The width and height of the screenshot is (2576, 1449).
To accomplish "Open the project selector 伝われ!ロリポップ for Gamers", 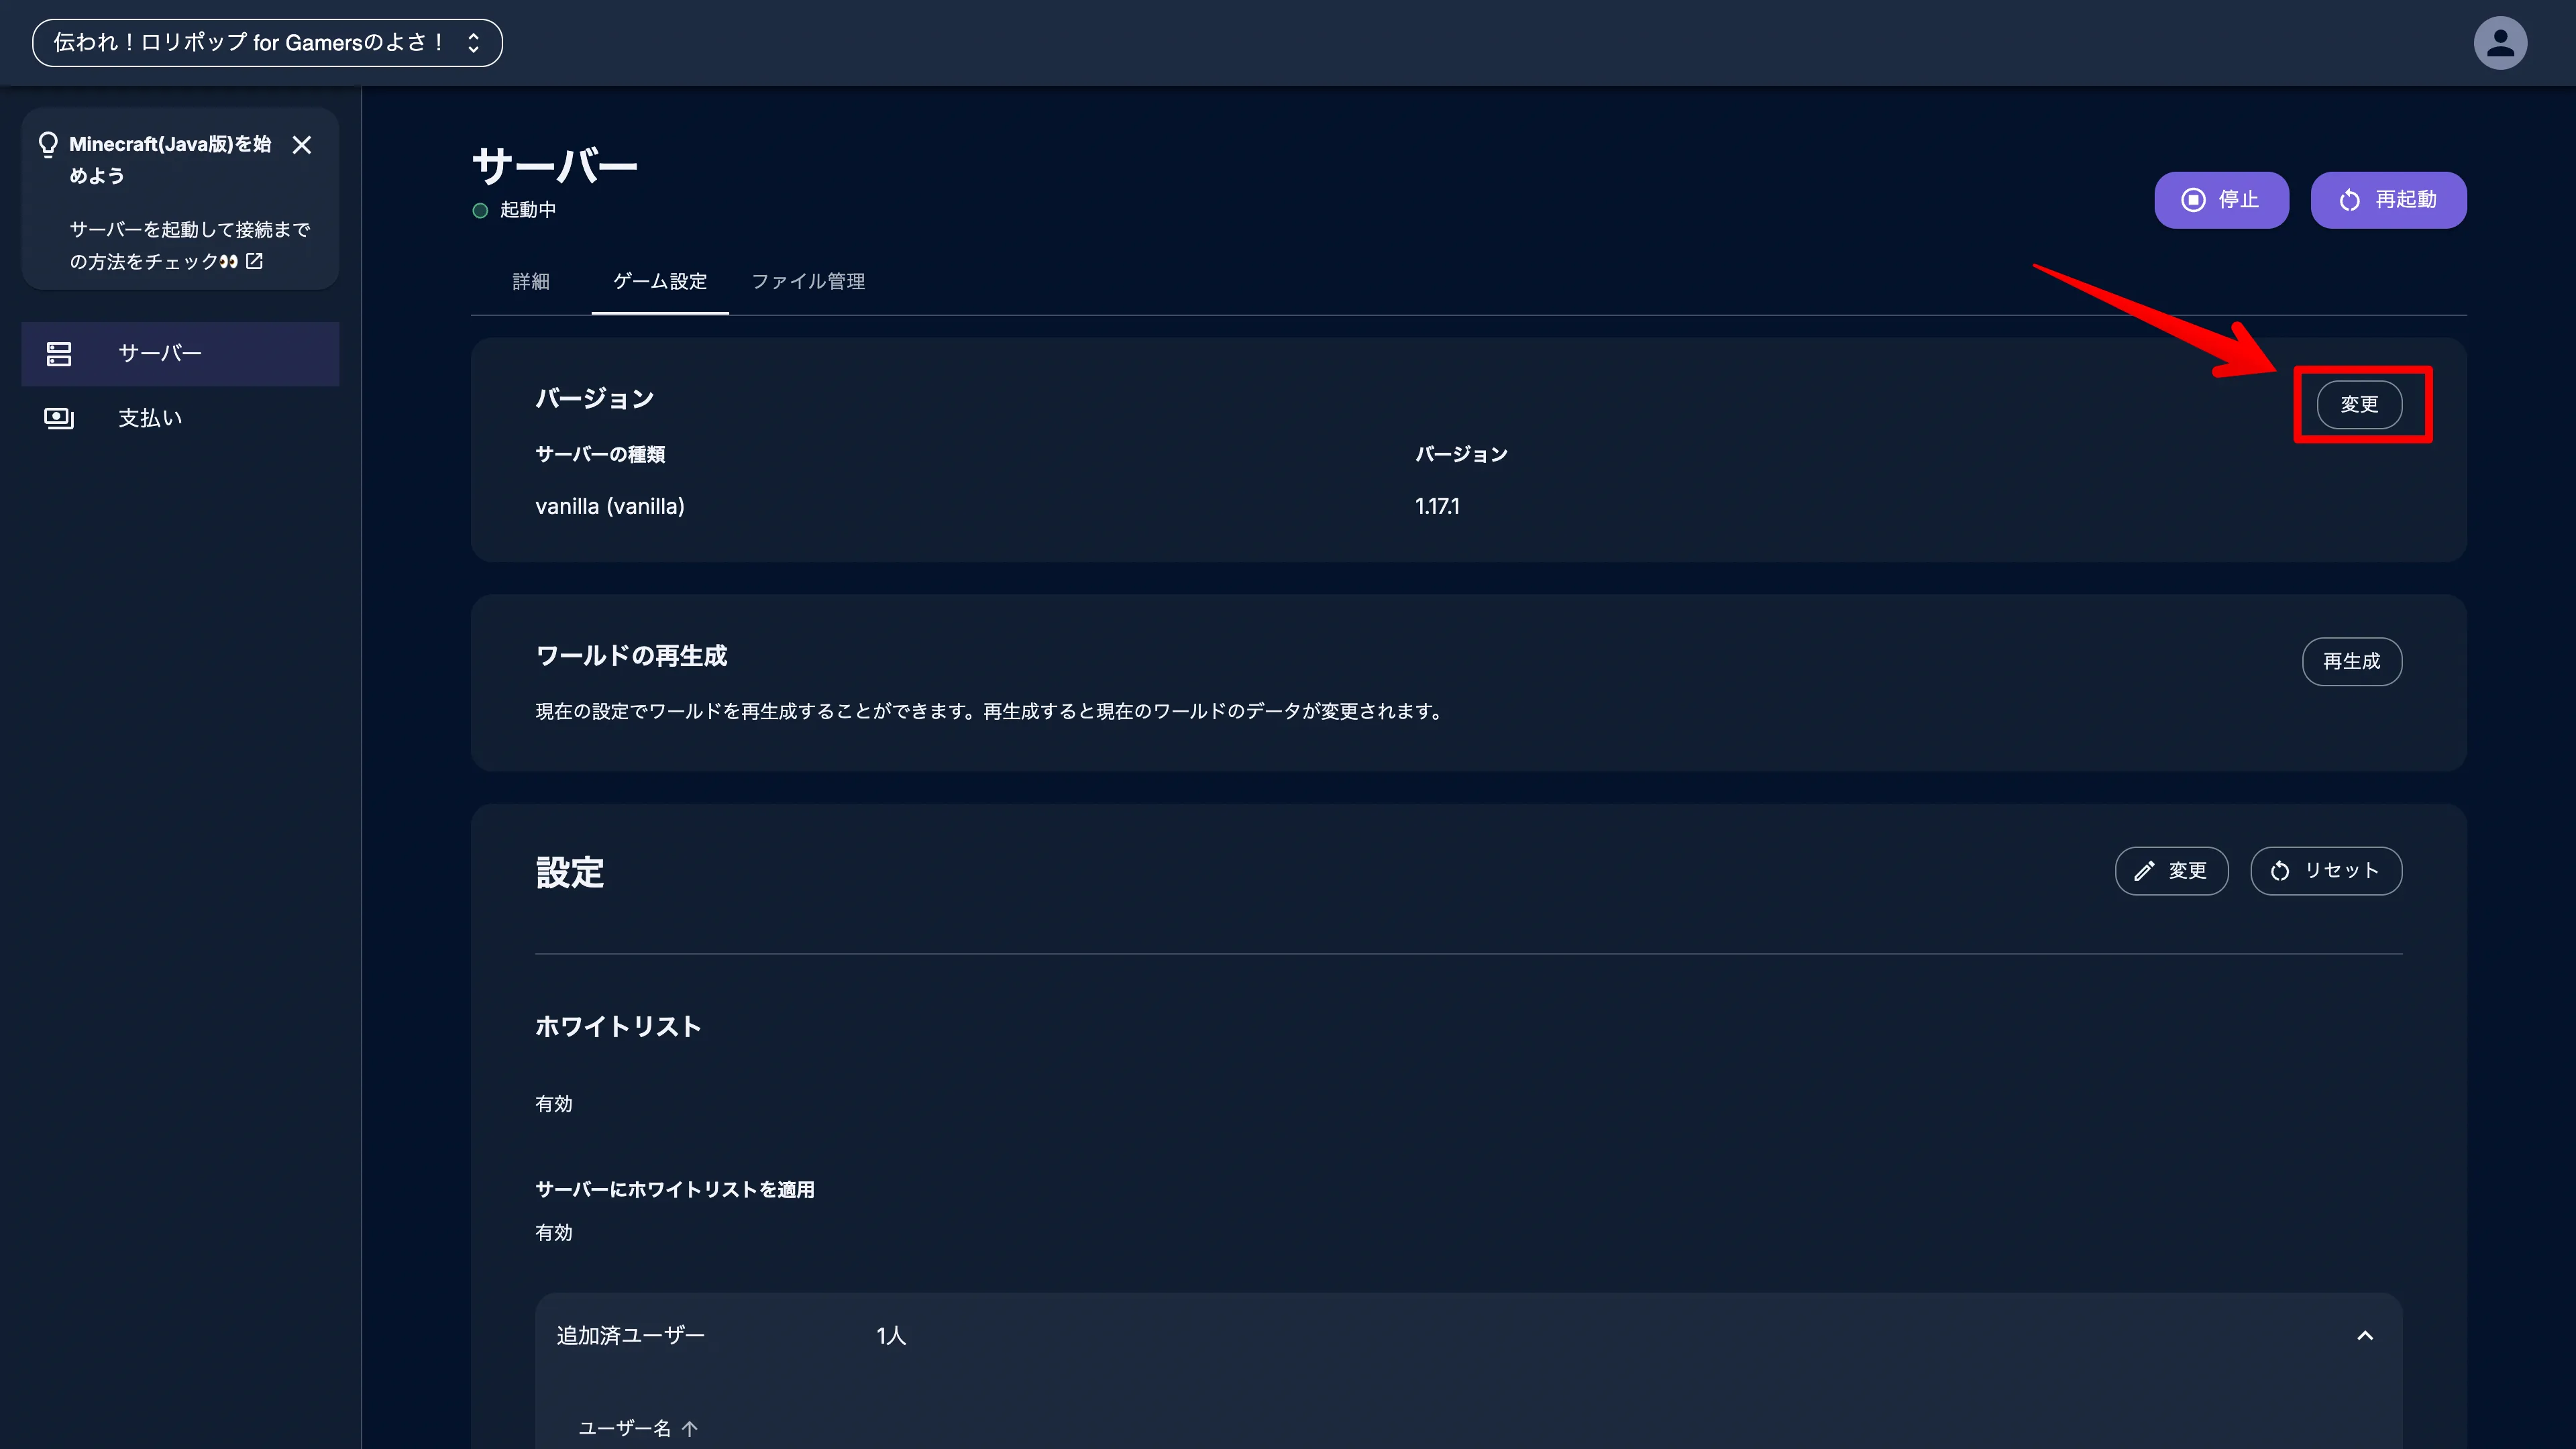I will pos(267,42).
